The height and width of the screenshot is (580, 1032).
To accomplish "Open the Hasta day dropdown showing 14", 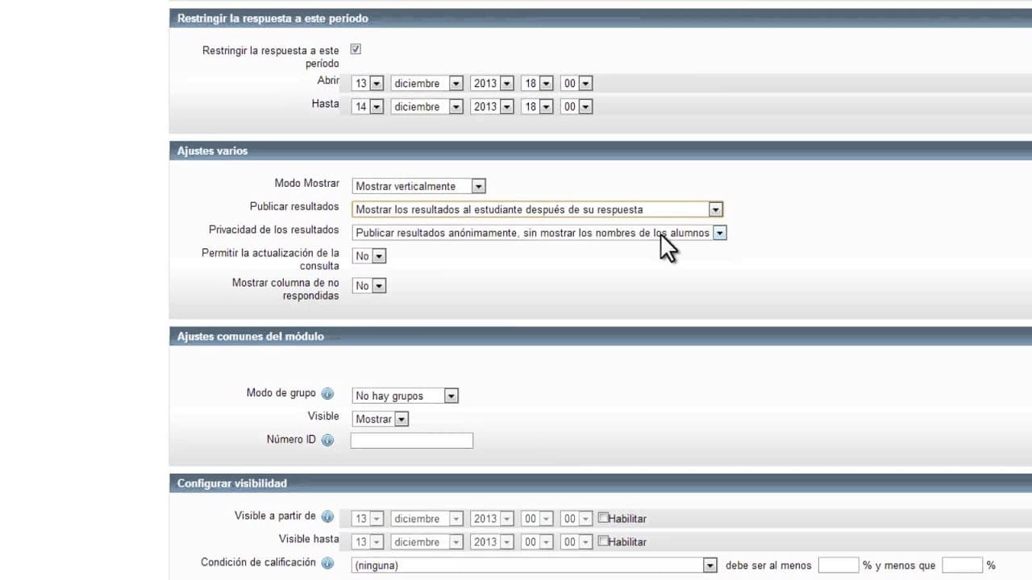I will [368, 106].
